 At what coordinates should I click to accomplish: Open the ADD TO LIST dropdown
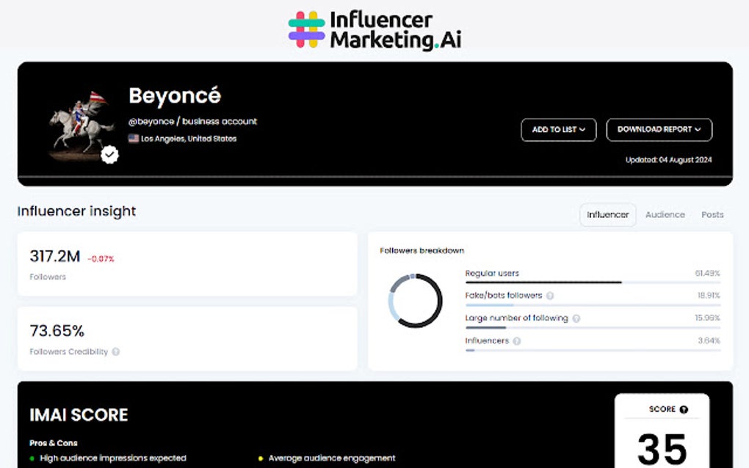point(558,130)
